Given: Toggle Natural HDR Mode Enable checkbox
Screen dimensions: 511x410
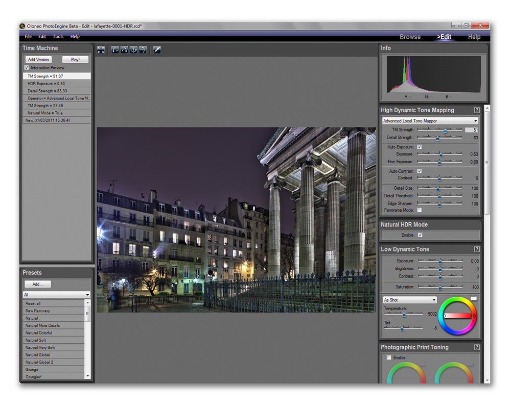Looking at the screenshot, I should [x=421, y=235].
